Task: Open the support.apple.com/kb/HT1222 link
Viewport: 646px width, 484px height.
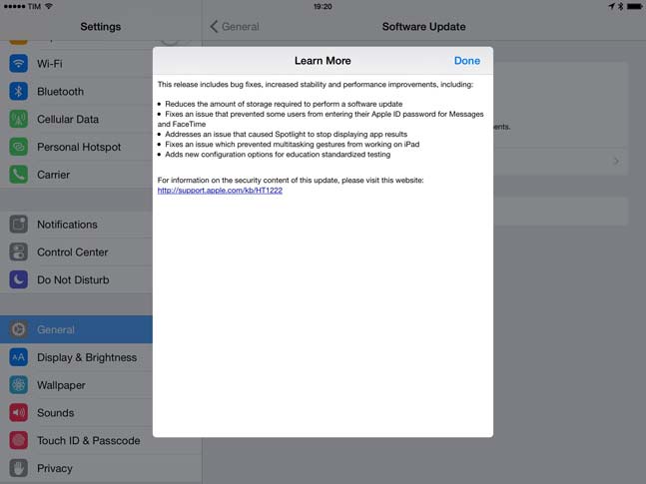Action: [220, 191]
